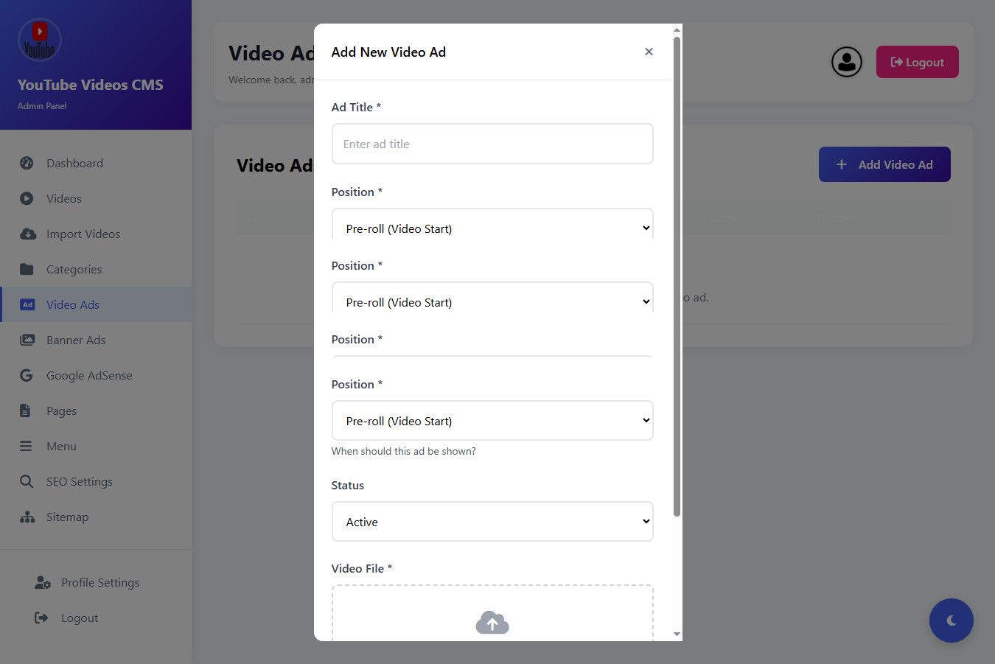Image resolution: width=995 pixels, height=664 pixels.
Task: Click the Dashboard palette icon
Action: click(x=27, y=163)
